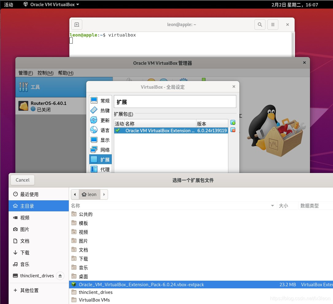Viewport: 333px width, 304px height.
Task: Open the Network (网络) settings page
Action: tap(100, 150)
